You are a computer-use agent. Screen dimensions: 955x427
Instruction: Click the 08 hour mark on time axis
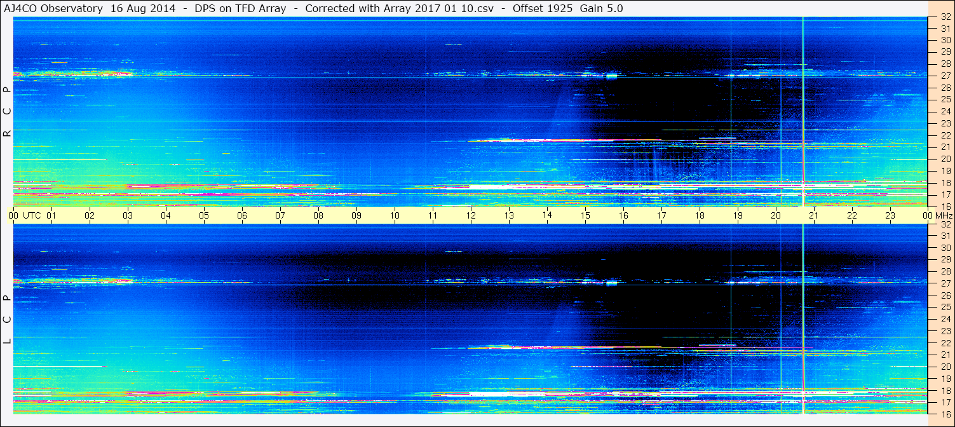point(318,215)
